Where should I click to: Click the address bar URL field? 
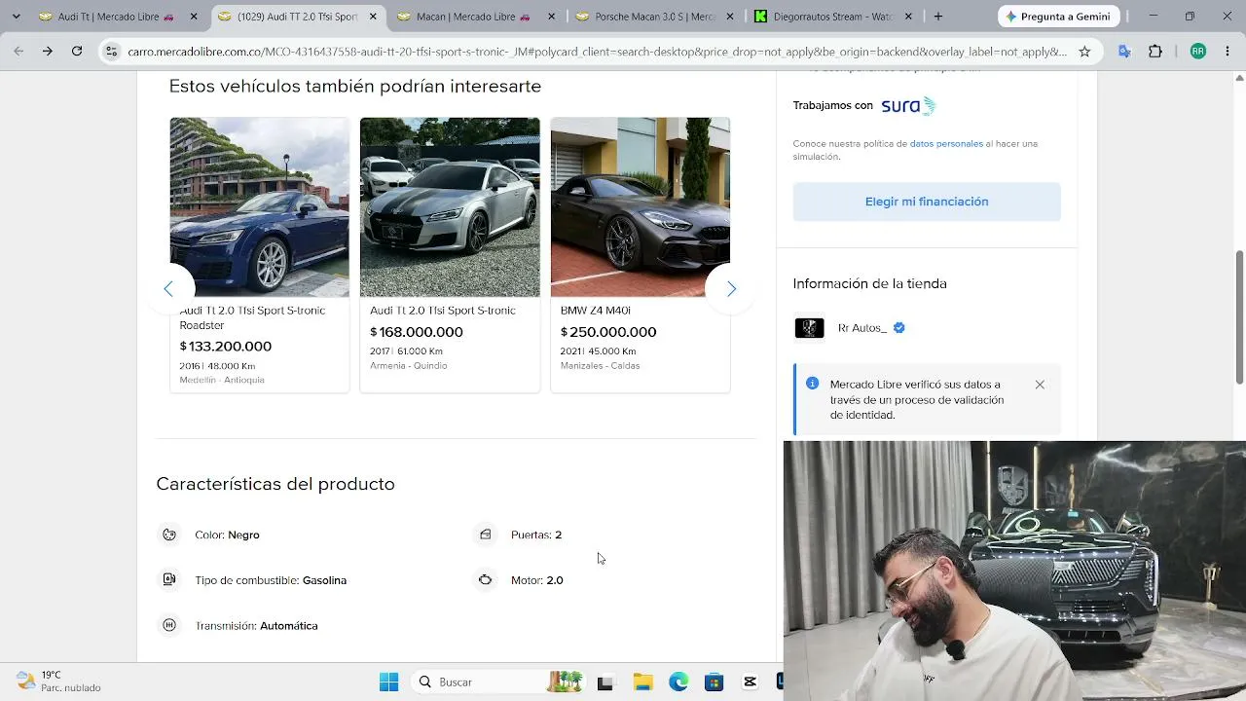coord(597,52)
